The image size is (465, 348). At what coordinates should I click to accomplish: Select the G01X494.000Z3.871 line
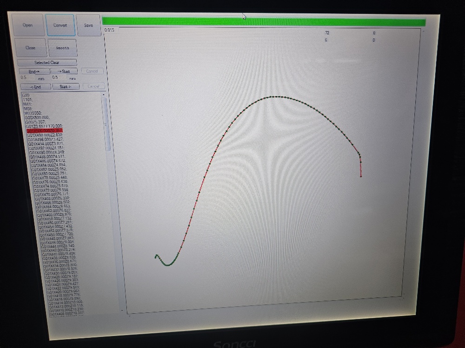46,144
